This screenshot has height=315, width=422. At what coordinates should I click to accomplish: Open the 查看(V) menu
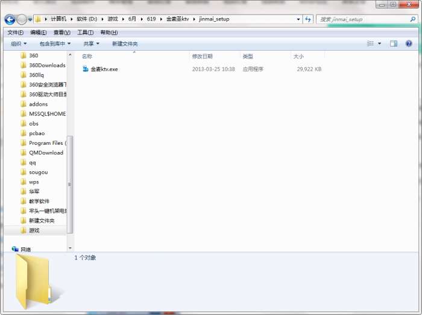point(62,33)
